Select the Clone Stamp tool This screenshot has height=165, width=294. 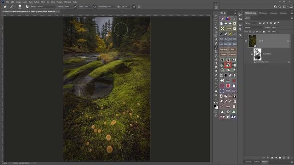click(x=216, y=51)
